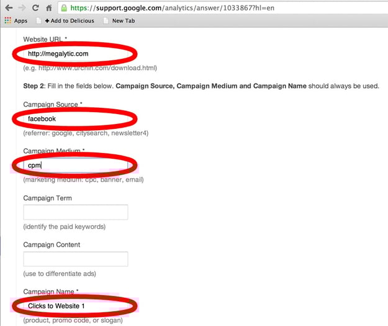Go back with the browser back arrow
Screen dimensions: 388x326
[9, 8]
